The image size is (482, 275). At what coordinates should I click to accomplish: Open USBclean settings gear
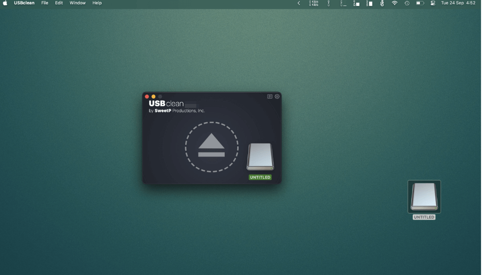(277, 97)
